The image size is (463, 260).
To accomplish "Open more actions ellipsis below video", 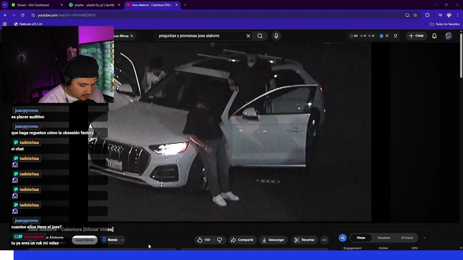I will coord(324,240).
